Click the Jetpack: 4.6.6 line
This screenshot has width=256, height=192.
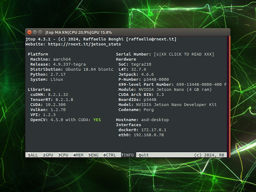coord(136,74)
